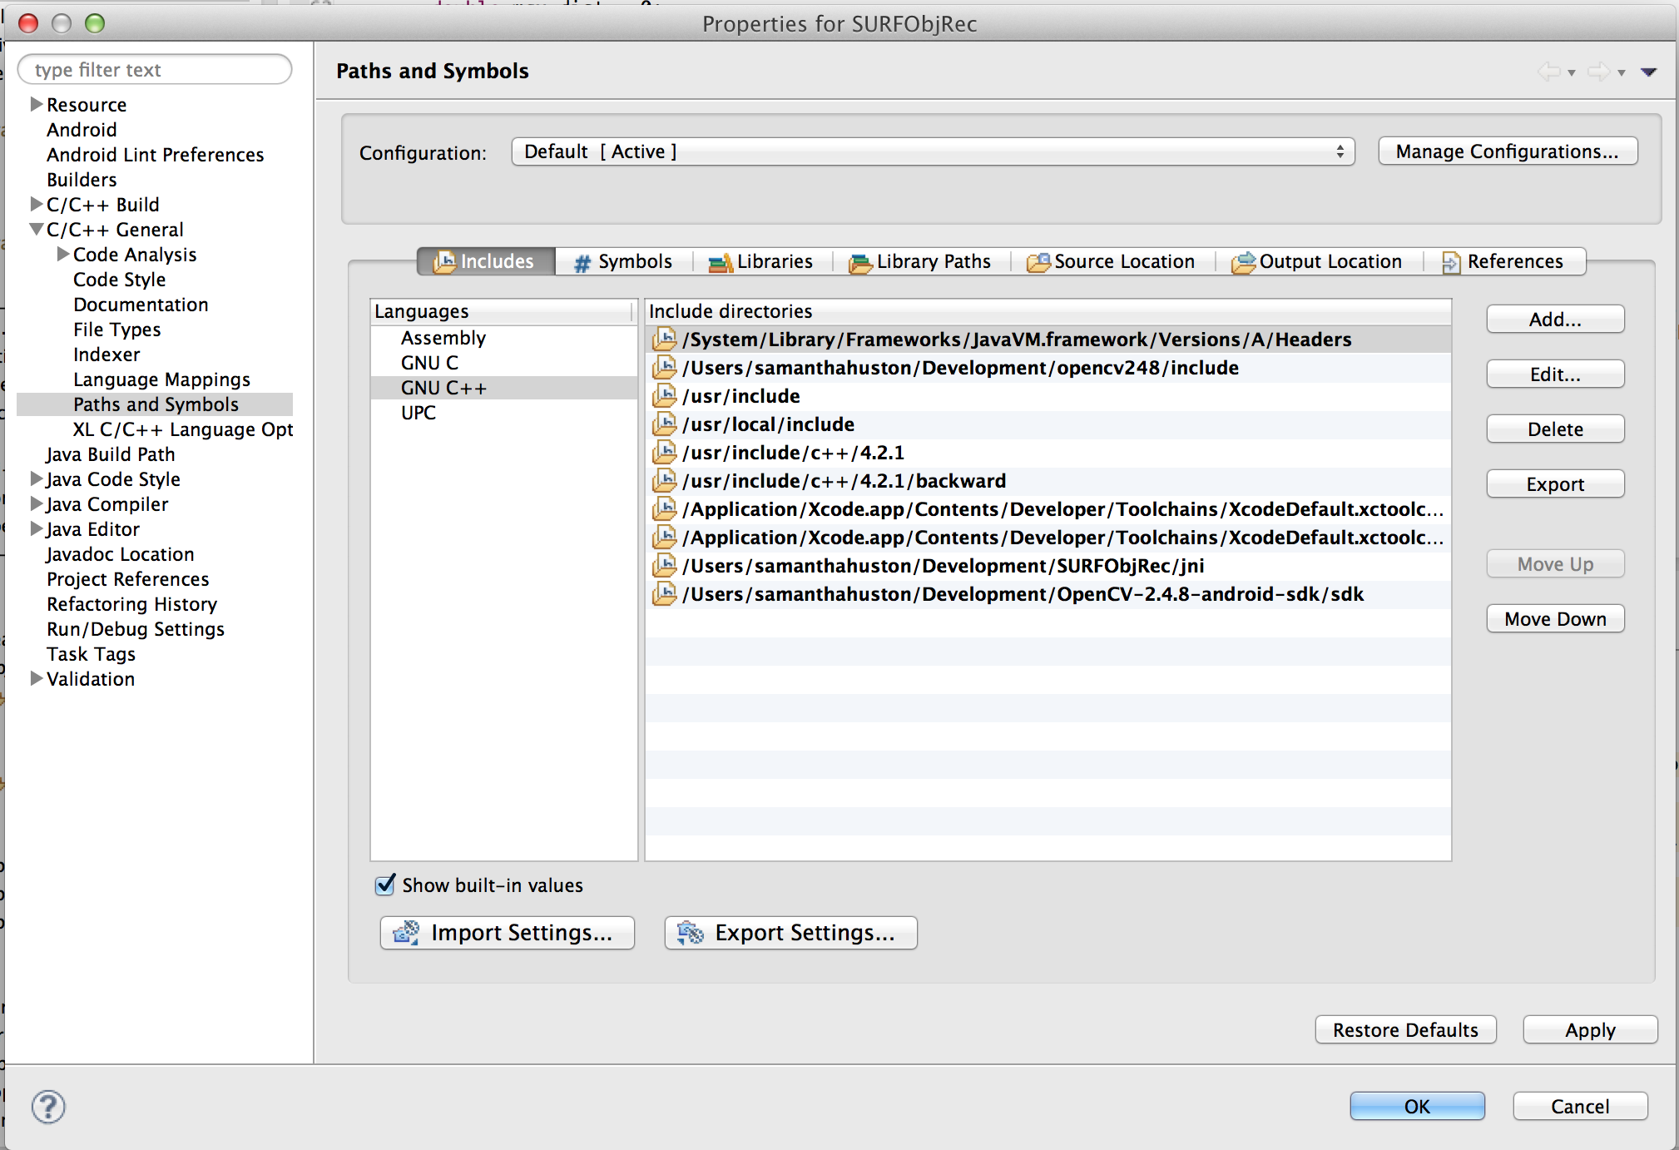Open forward history dropdown arrow
Viewport: 1679px width, 1150px height.
point(1621,73)
